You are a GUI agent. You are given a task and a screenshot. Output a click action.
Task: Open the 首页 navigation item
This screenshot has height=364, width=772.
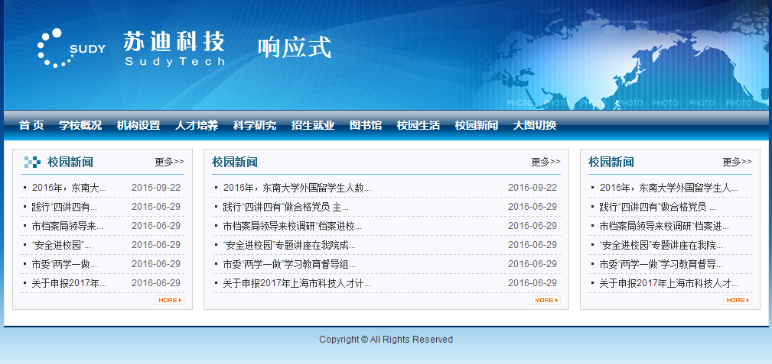31,126
